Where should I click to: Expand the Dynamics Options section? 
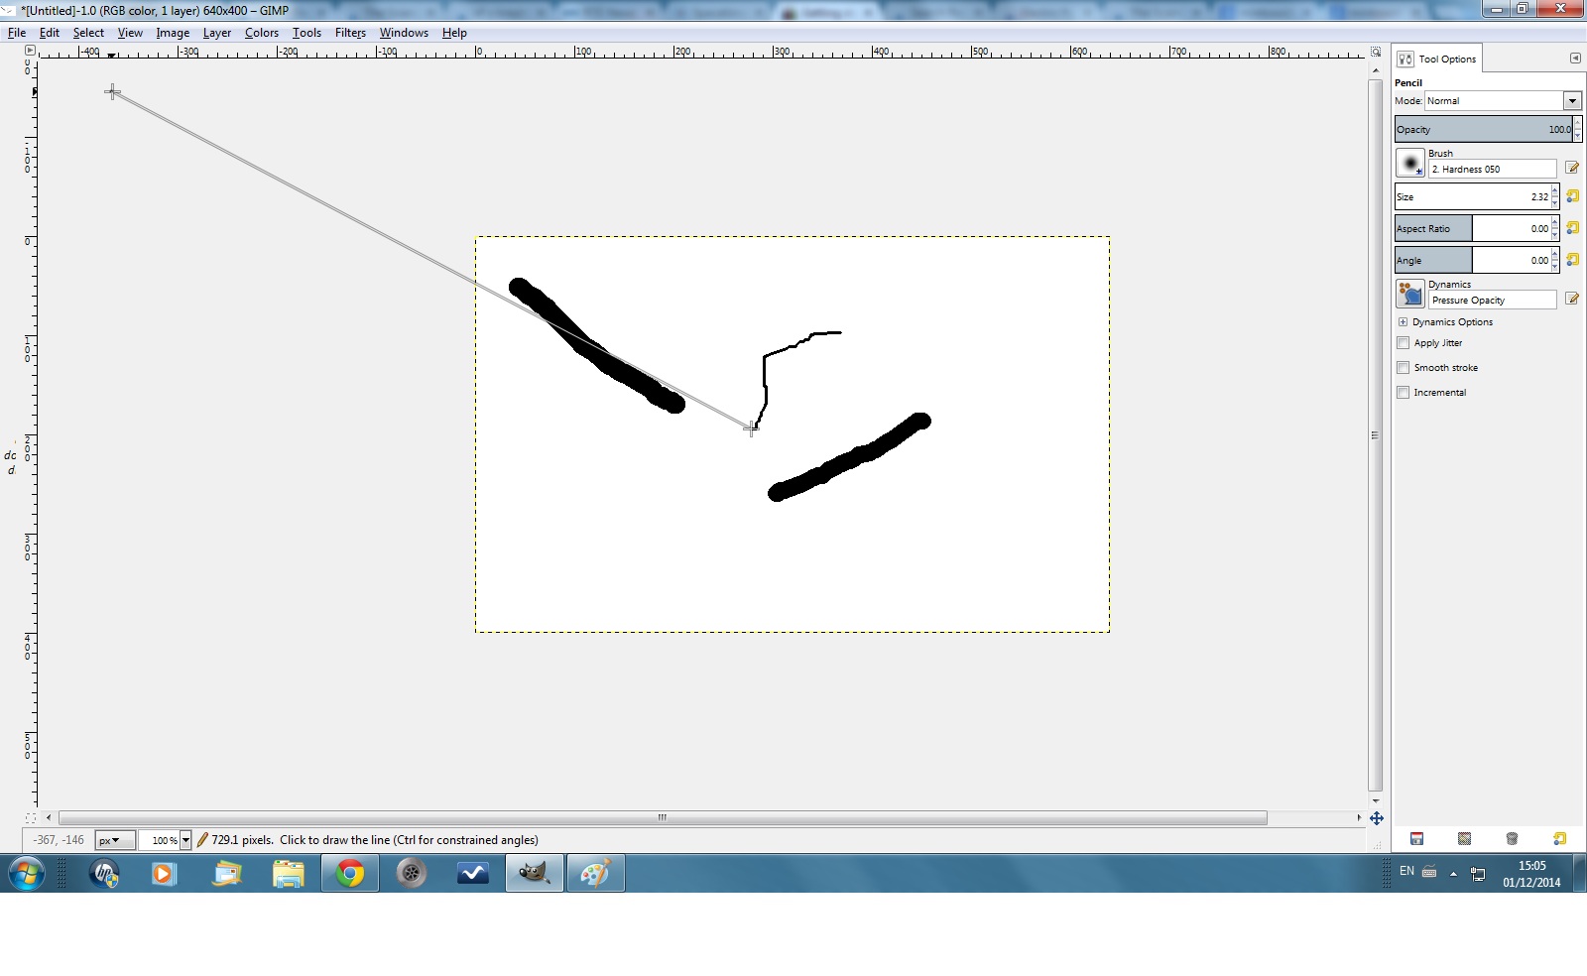click(x=1403, y=322)
